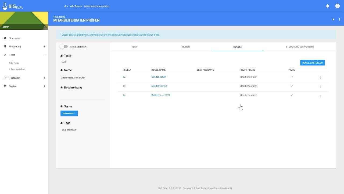This screenshot has height=194, width=344.
Task: Expand the Testsuiten menu with plus
Action: click(x=44, y=78)
